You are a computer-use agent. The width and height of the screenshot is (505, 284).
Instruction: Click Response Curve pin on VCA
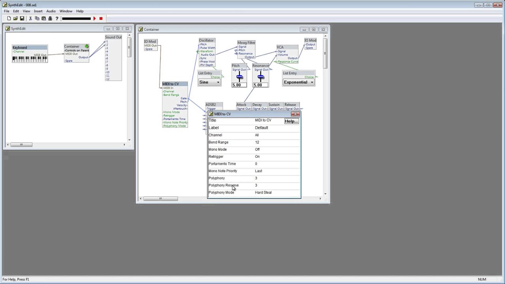pos(288,62)
